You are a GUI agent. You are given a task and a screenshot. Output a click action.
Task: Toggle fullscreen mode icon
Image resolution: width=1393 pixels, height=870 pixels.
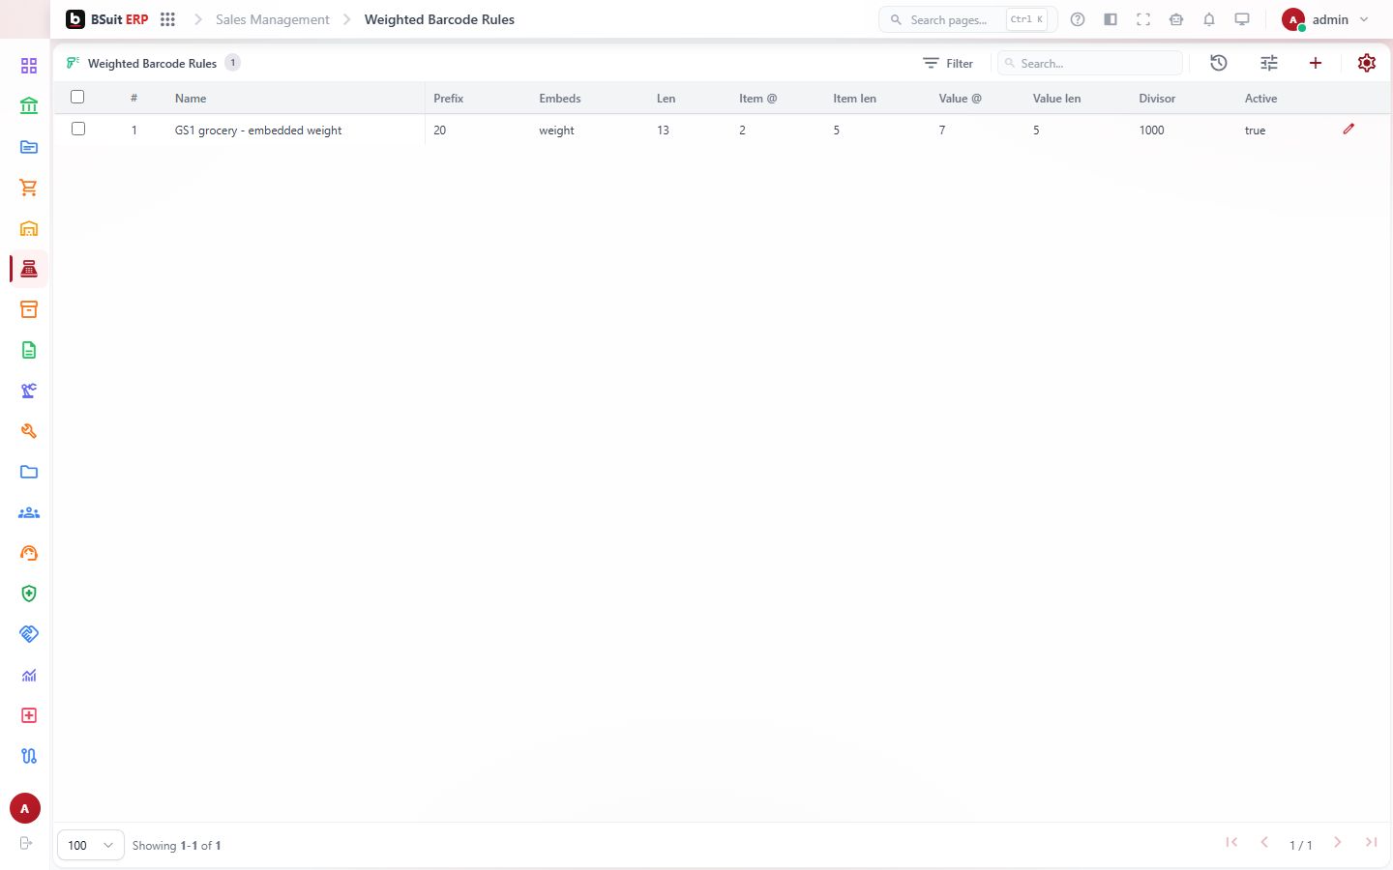[1143, 19]
